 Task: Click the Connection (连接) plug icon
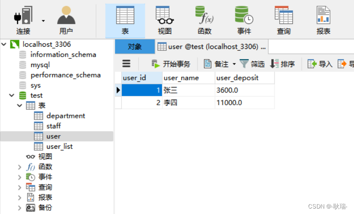pos(23,16)
